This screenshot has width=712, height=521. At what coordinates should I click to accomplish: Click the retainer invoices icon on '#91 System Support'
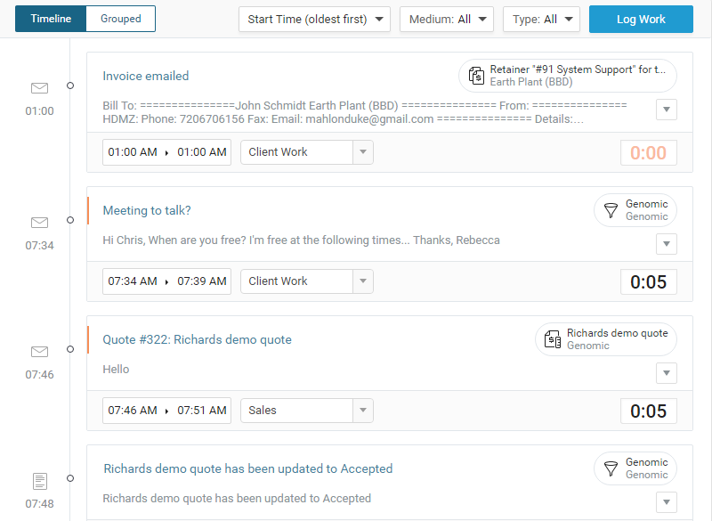475,76
